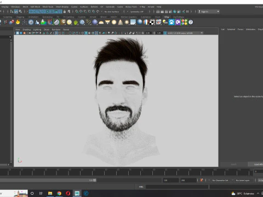Viewport: 263px width, 197px height.
Task: Click the blue-purple sphere shelf icon
Action: point(95,22)
